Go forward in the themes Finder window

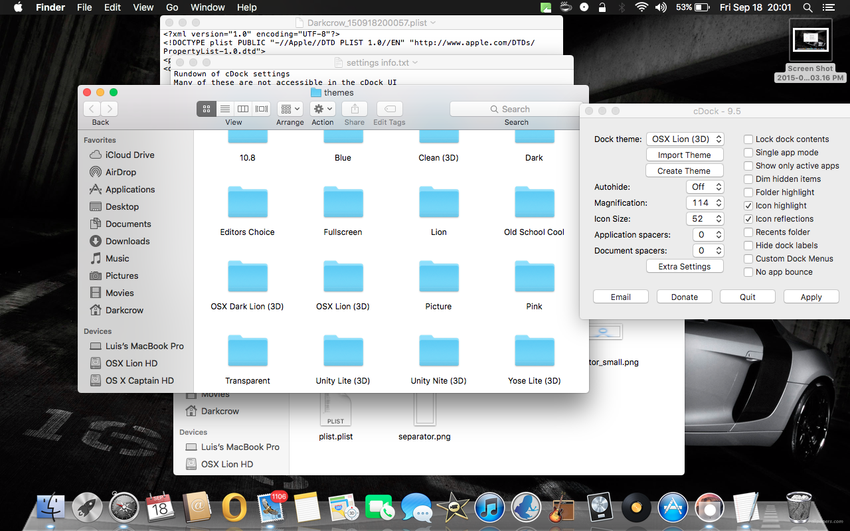(110, 109)
